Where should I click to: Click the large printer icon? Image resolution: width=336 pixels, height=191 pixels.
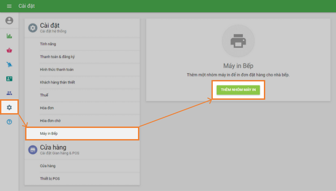click(x=238, y=41)
